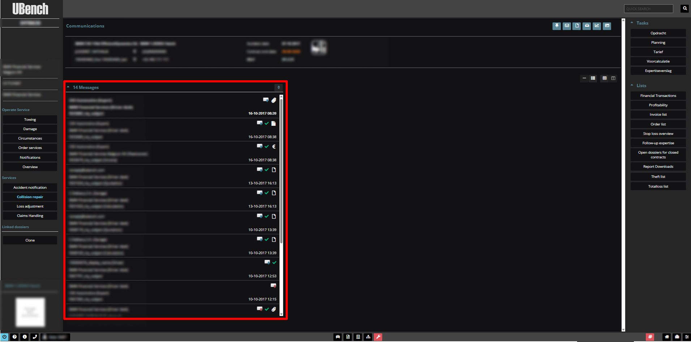Click the Expertiseverslag task button
Viewport: 691px width, 342px height.
click(658, 71)
